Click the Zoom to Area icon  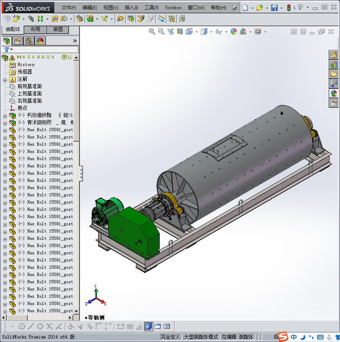161,32
